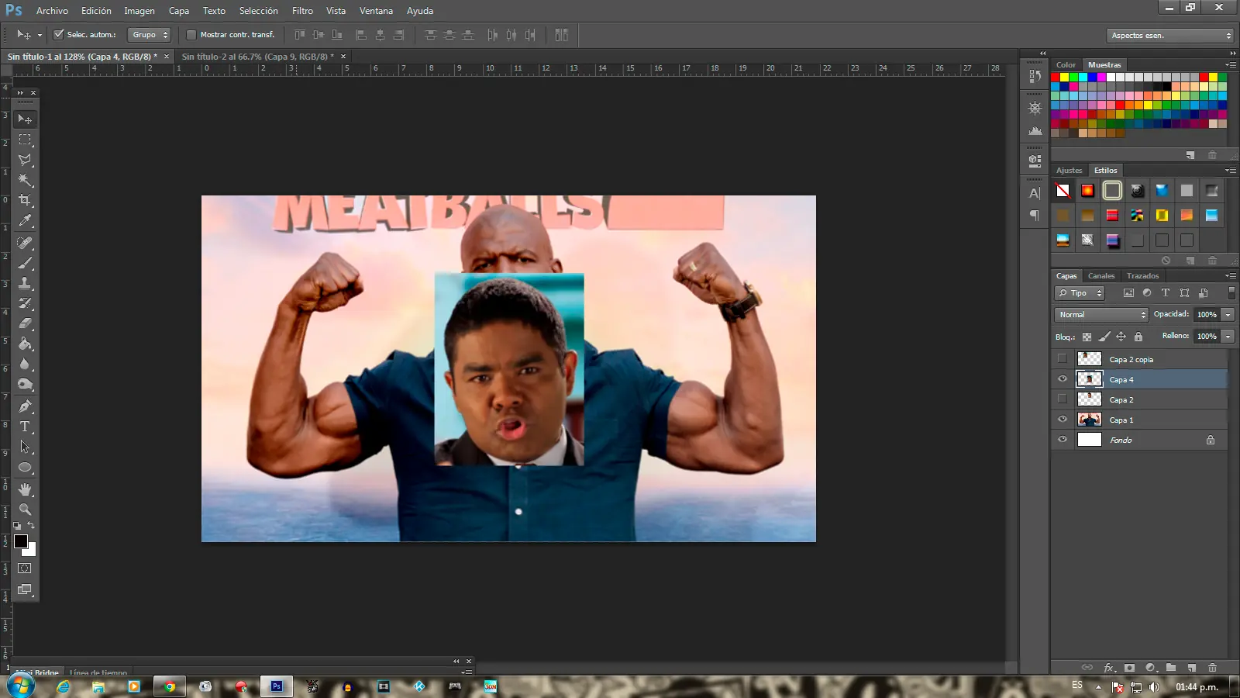Hide the Capa 4 layer

(x=1063, y=379)
